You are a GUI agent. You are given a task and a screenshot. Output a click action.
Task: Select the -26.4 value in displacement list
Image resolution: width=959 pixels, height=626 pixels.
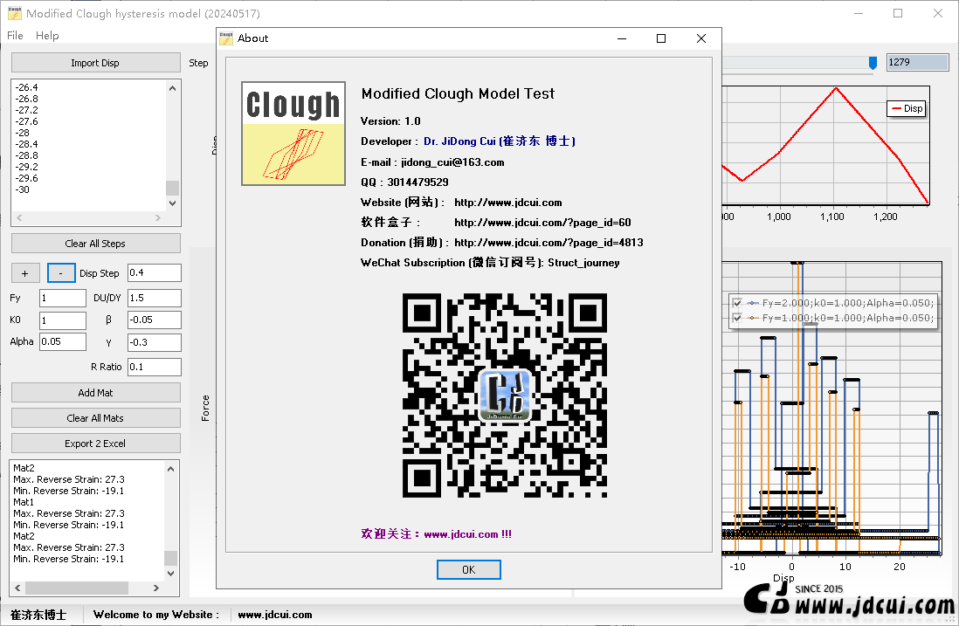click(x=26, y=87)
